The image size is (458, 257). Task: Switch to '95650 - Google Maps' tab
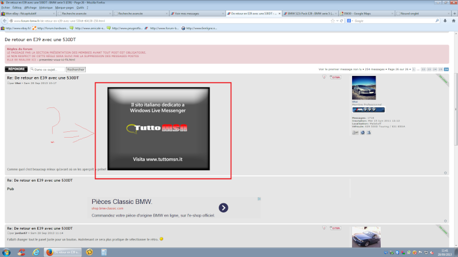click(366, 13)
